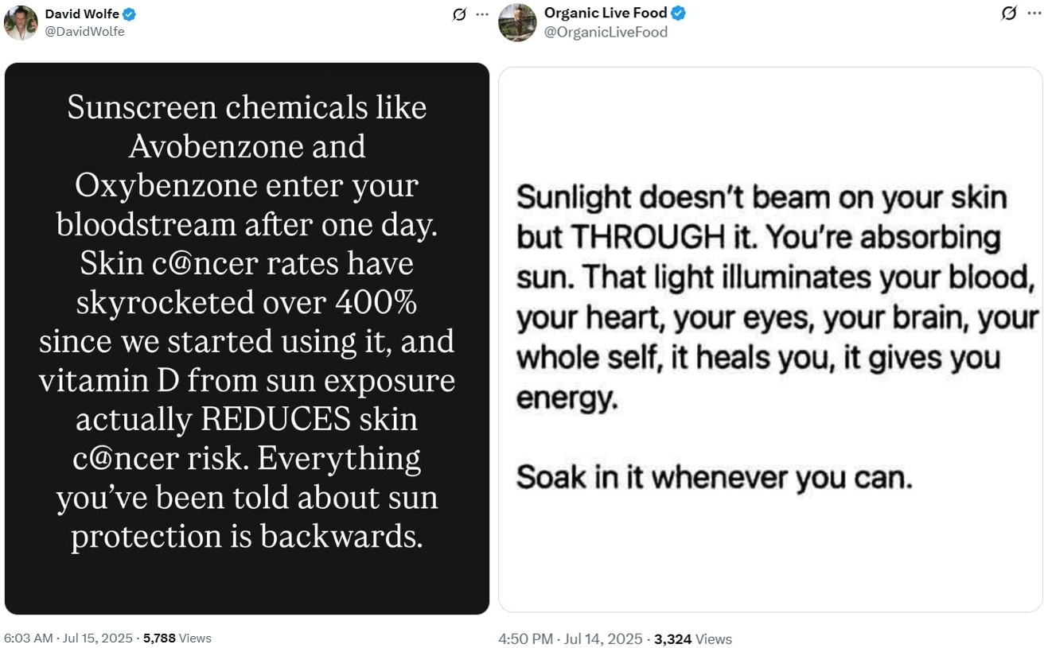1044x648 pixels.
Task: Click the 6:03 AM Jul 15, 2025 timestamp
Action: (69, 638)
